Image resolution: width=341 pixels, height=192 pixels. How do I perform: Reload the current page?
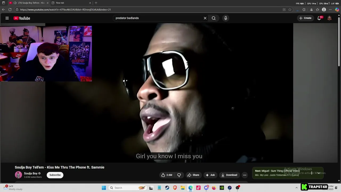[10, 10]
